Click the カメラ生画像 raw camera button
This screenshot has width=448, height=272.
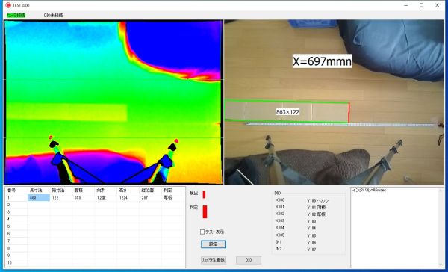pos(214,260)
